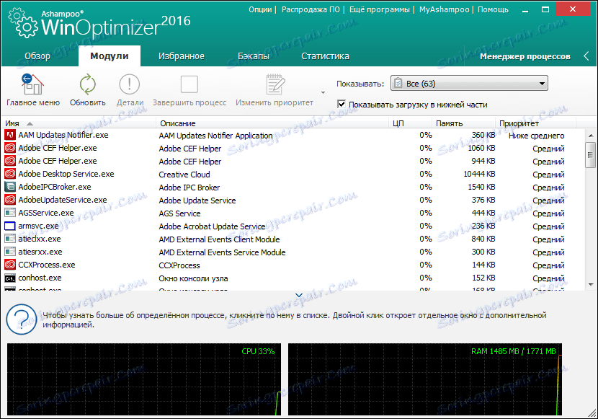Click the red icon beside CCXProcess.exe
This screenshot has width=598, height=419.
tap(9, 265)
